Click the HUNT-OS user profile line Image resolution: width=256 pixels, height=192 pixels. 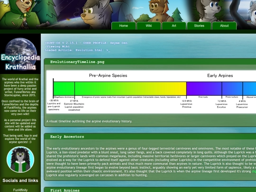(86, 43)
